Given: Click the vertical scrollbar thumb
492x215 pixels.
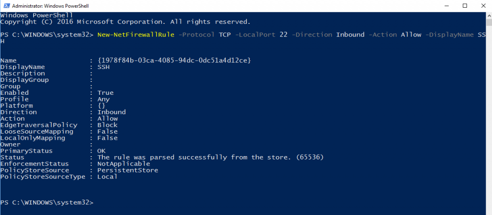Looking at the screenshot, I should click(489, 23).
